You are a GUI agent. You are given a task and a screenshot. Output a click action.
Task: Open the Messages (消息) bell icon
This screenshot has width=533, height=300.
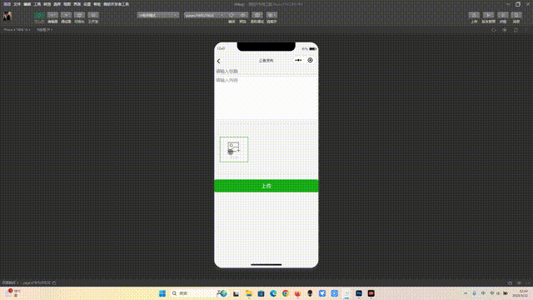516,15
